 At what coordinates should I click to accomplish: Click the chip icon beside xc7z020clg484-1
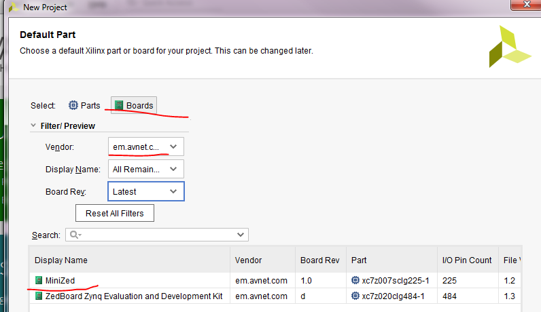coord(355,296)
